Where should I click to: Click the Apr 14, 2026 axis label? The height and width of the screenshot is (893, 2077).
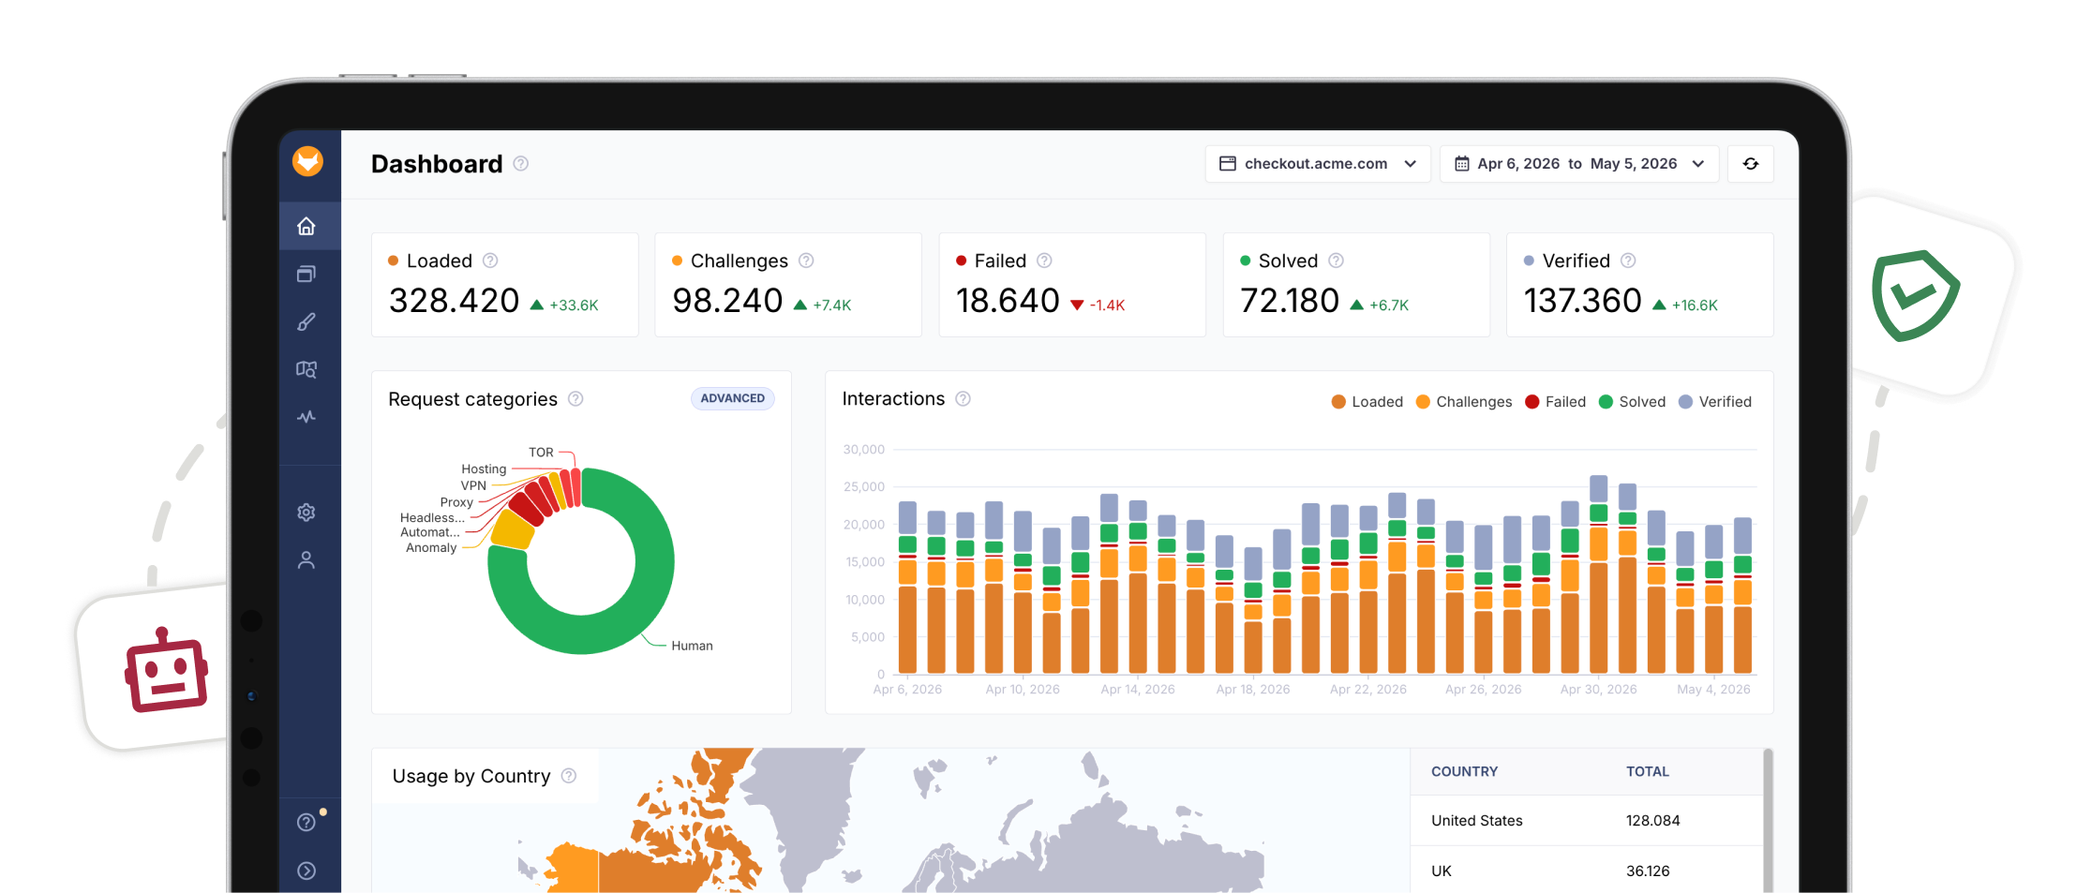(x=1138, y=690)
